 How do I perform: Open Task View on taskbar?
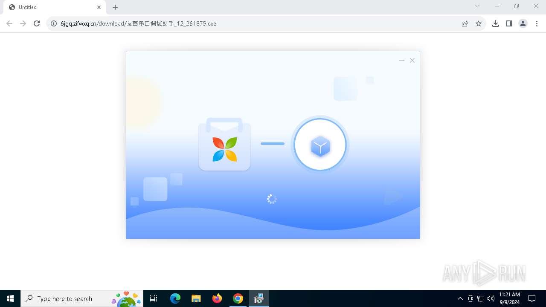point(154,298)
